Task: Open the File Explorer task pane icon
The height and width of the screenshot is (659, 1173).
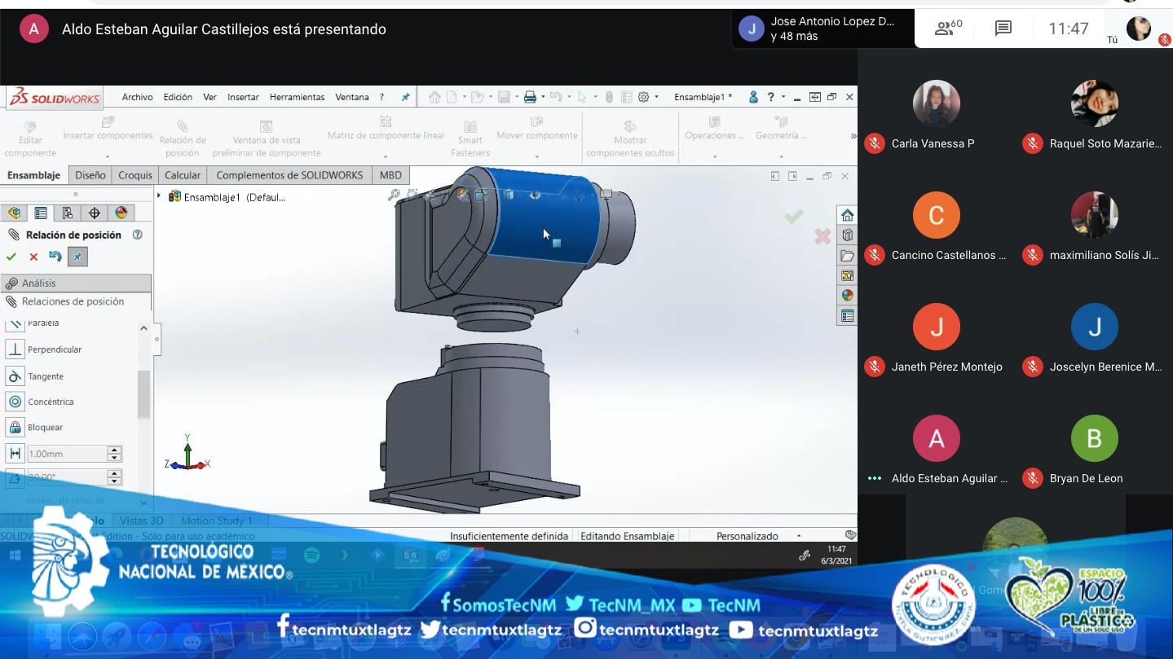Action: (848, 256)
